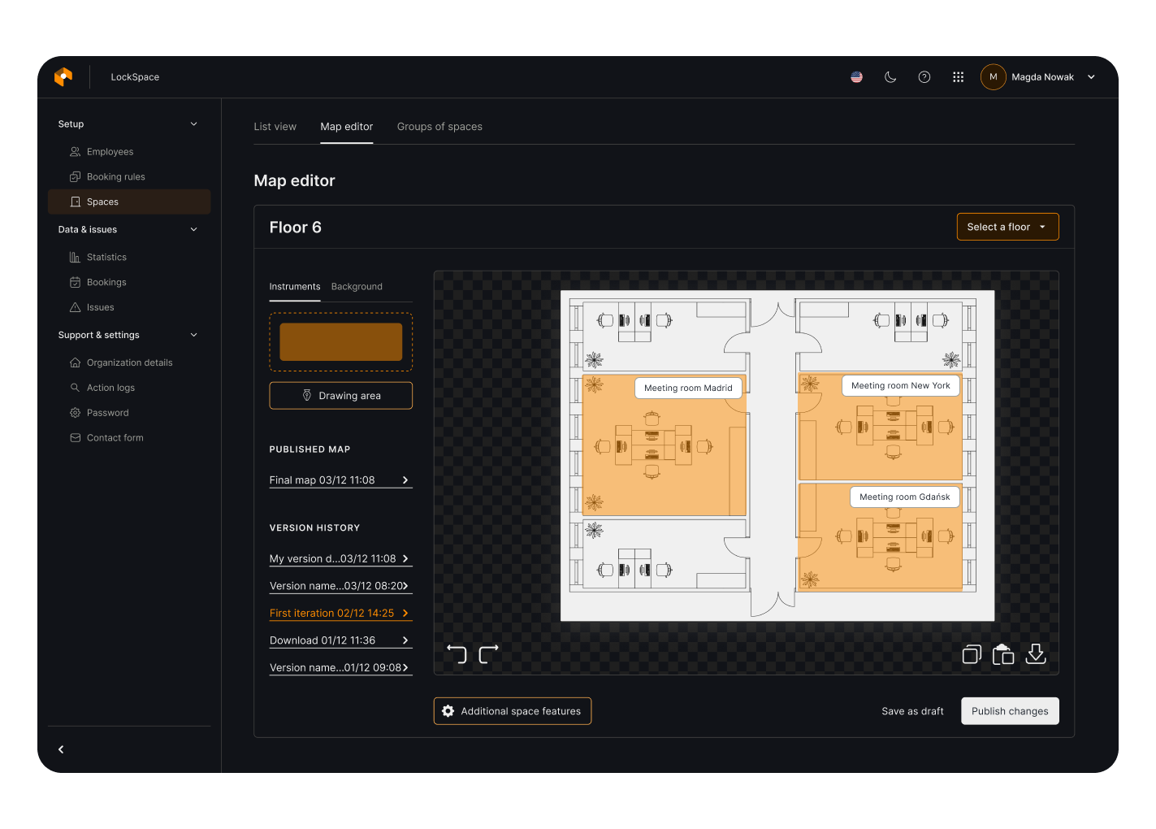
Task: Click the Issues warning triangle icon
Action: (75, 308)
